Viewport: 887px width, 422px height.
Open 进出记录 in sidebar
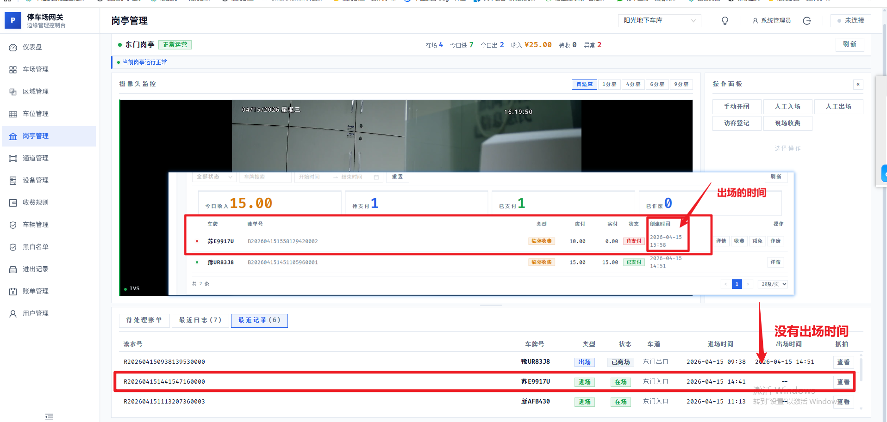(x=36, y=269)
